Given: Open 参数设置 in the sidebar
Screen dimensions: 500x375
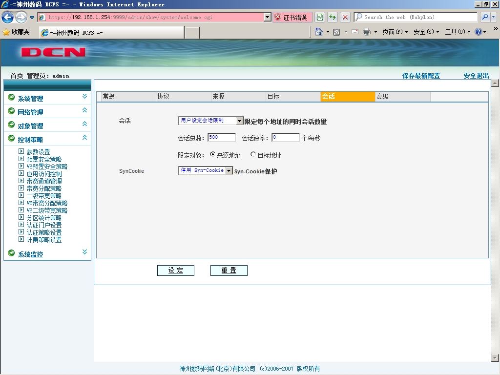Looking at the screenshot, I should pos(38,152).
